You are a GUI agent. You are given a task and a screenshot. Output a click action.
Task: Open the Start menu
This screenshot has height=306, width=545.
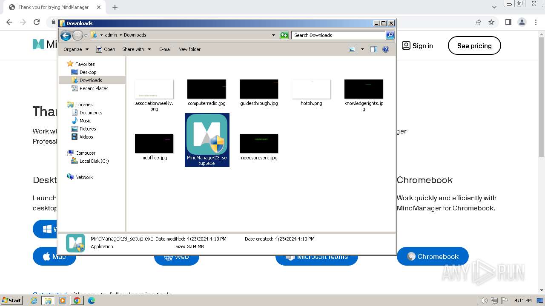(11, 300)
